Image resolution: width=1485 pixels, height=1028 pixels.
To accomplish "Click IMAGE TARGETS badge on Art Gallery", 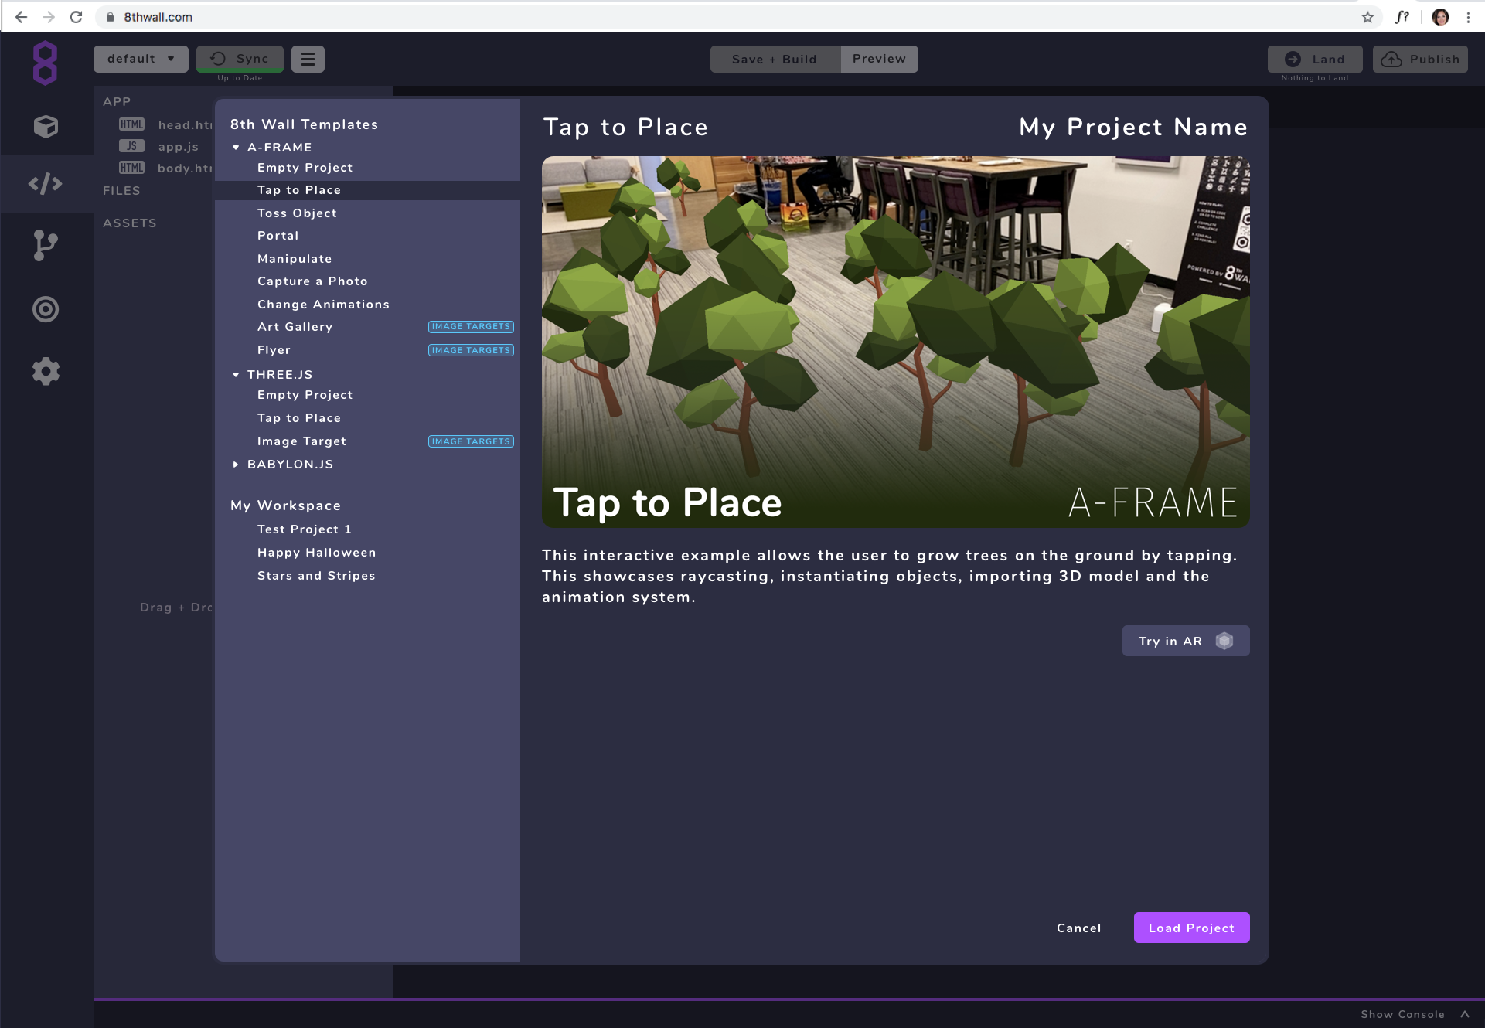I will click(x=471, y=327).
